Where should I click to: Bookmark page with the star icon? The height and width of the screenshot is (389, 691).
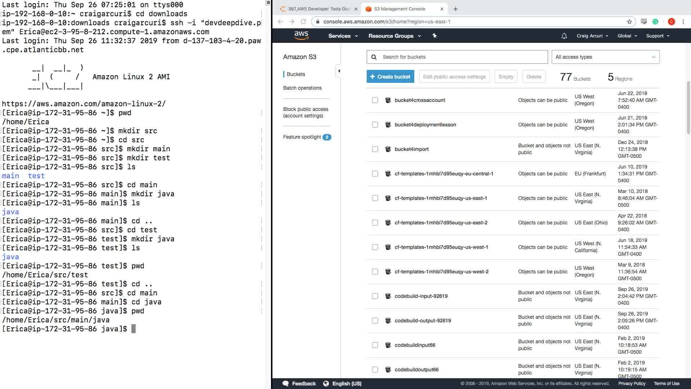coord(629,22)
